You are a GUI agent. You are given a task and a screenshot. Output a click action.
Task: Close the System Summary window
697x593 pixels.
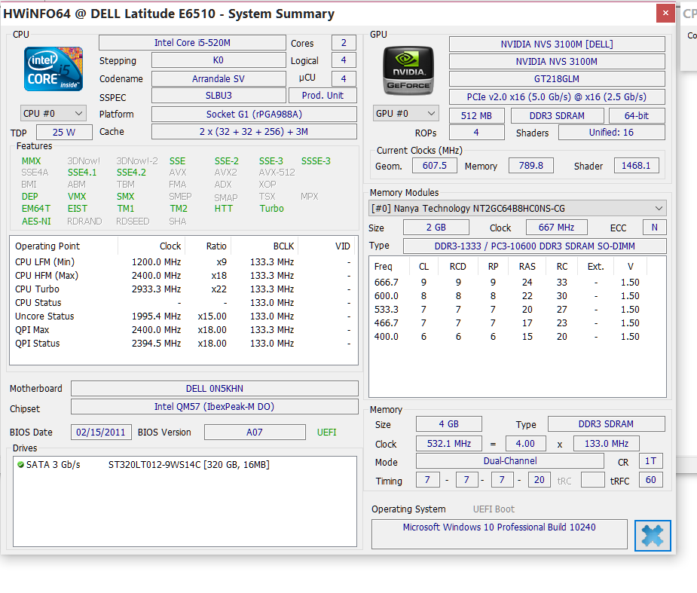point(664,14)
